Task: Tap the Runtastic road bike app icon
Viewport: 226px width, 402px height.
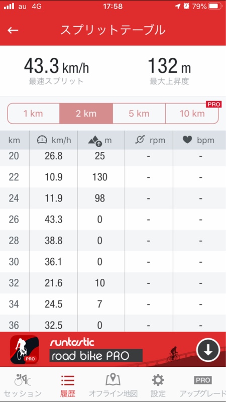Action: point(25,350)
